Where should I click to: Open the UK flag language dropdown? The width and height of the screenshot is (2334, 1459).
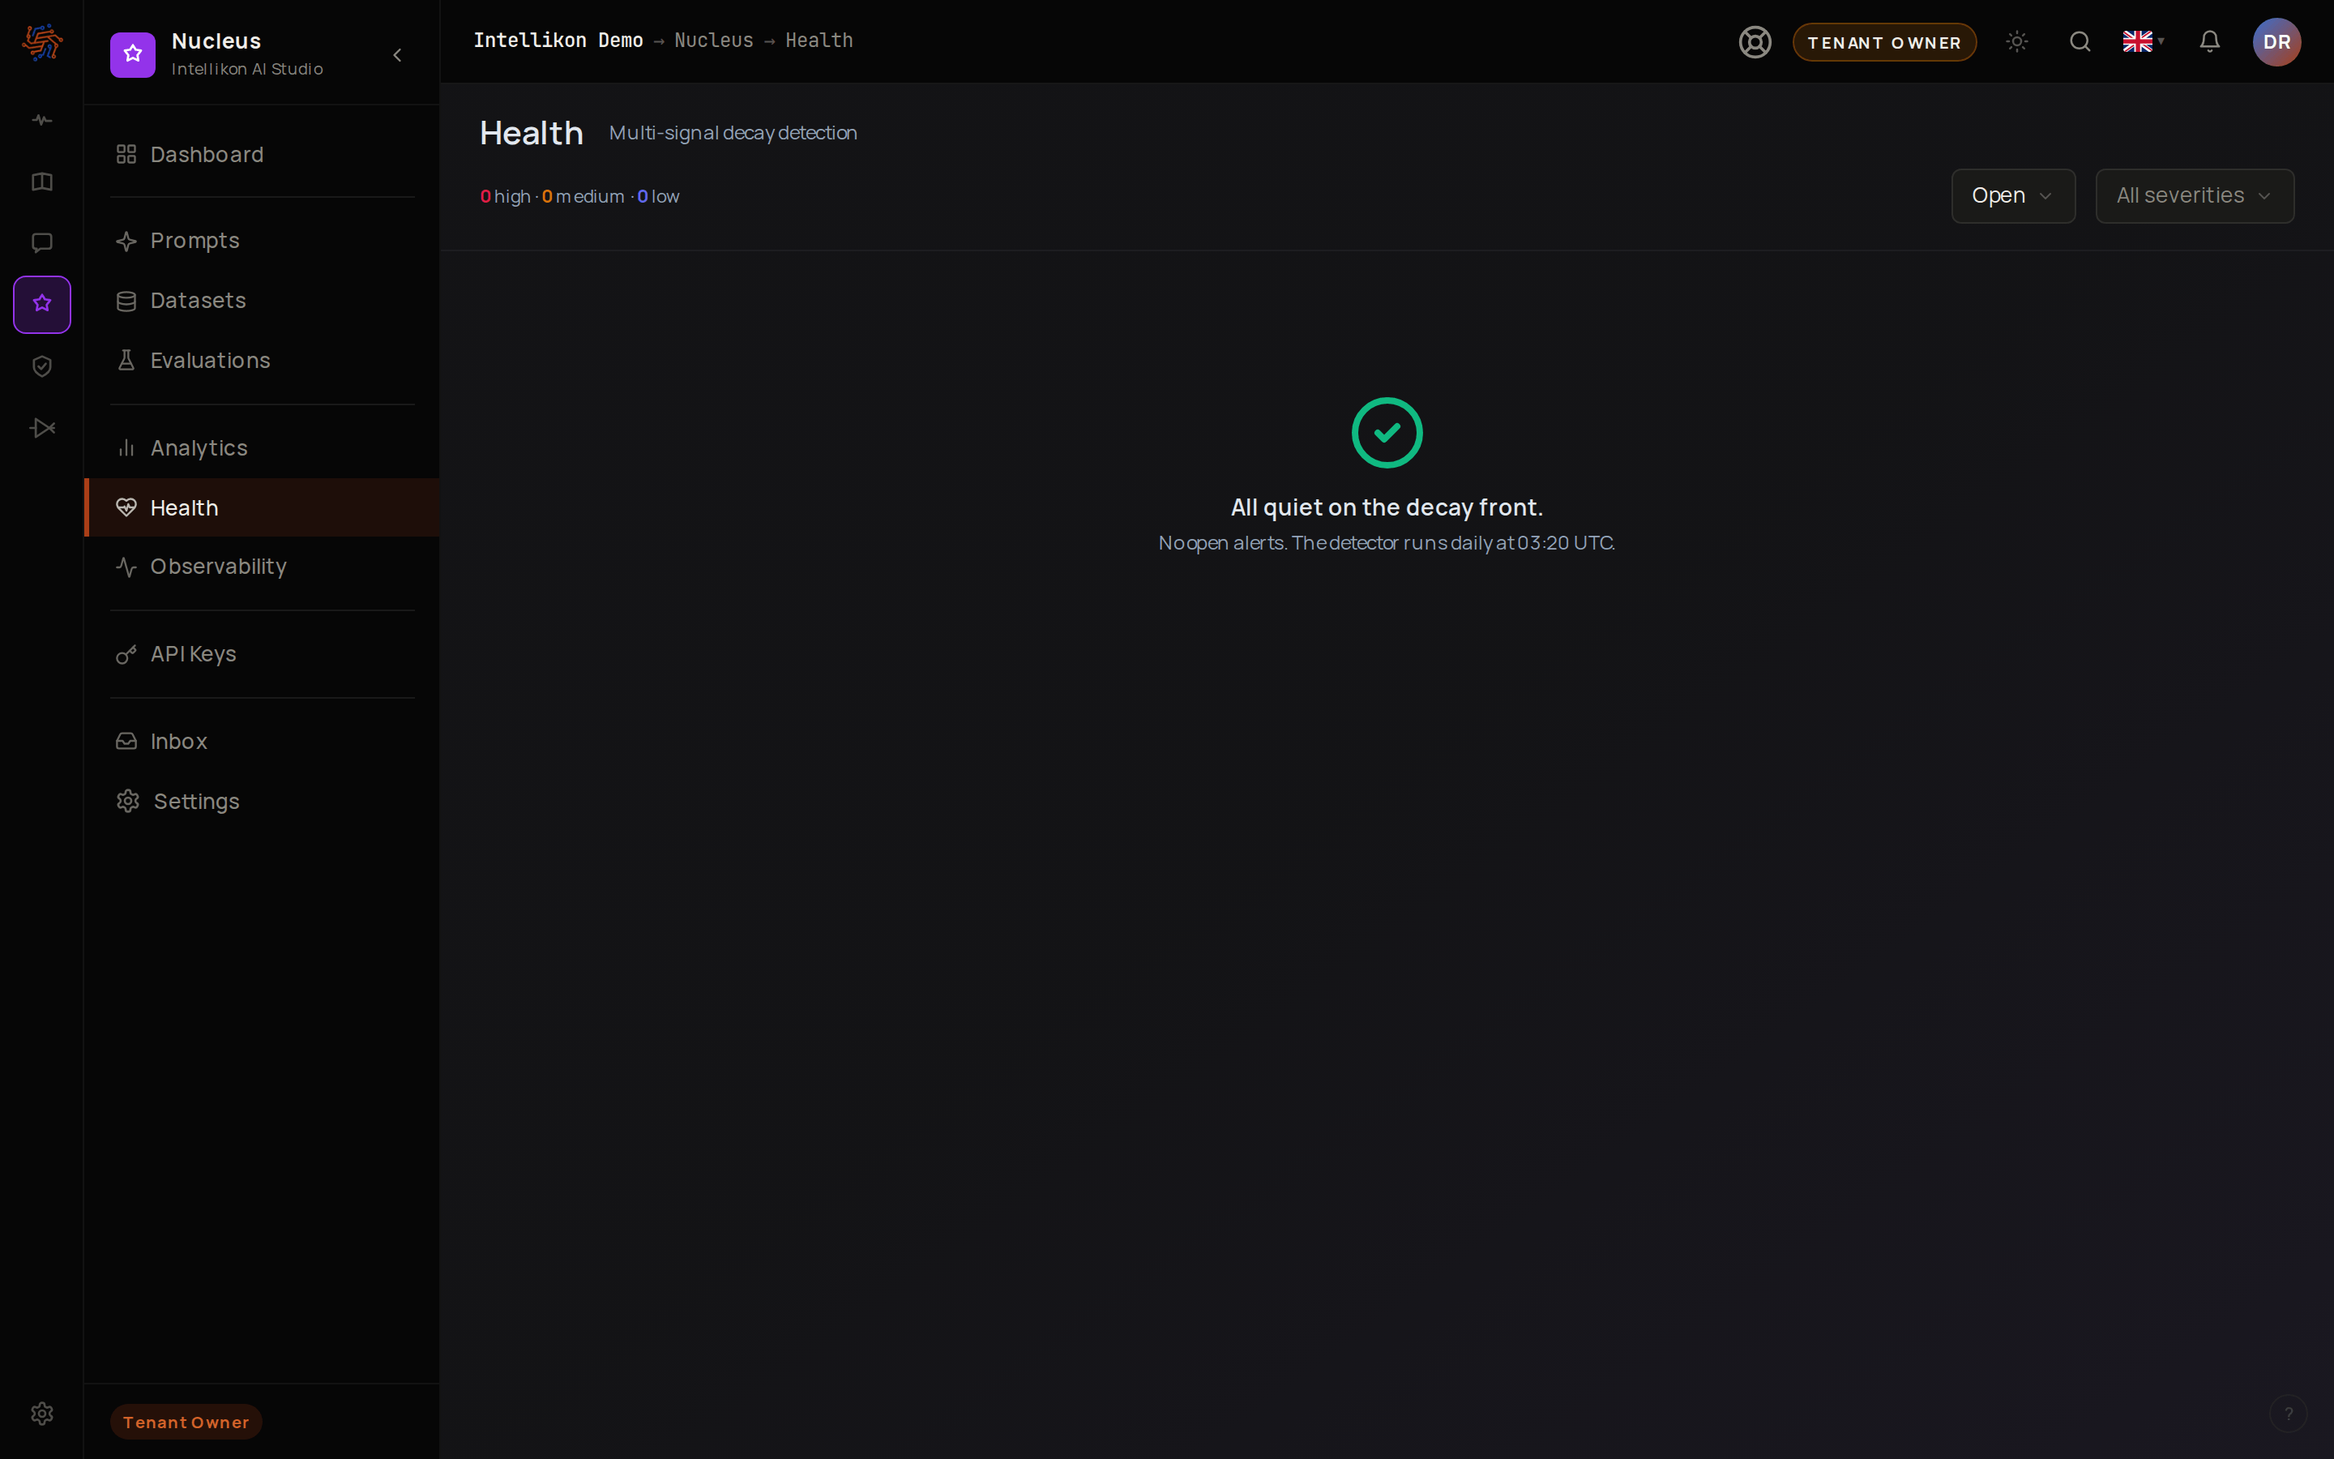[x=2143, y=41]
